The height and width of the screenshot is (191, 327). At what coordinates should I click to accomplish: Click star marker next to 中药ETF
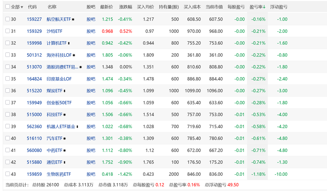tap(64, 151)
